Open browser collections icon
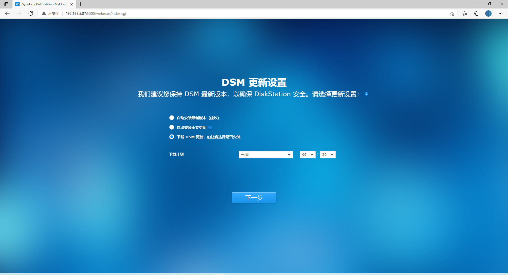The image size is (508, 275). pyautogui.click(x=476, y=13)
